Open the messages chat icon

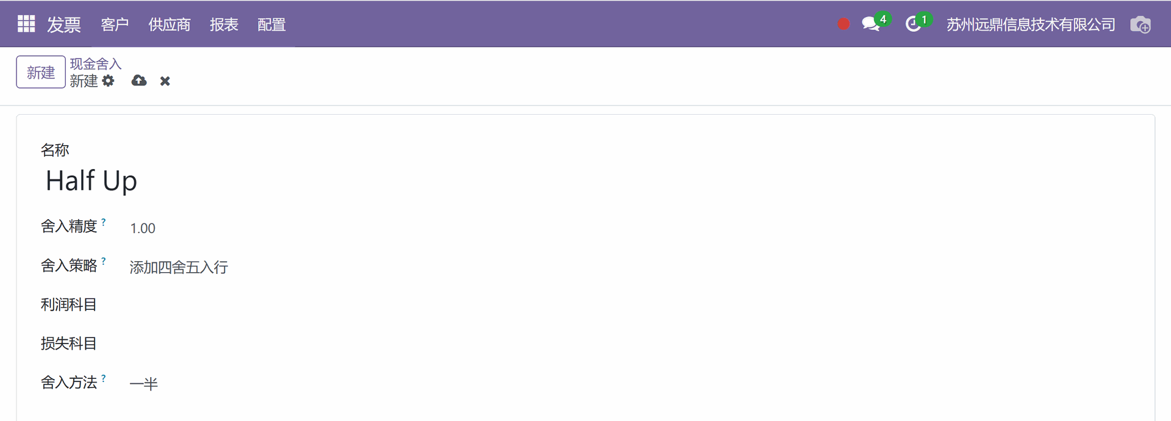pyautogui.click(x=870, y=24)
